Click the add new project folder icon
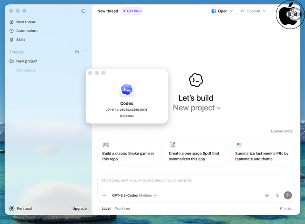Image resolution: width=305 pixels, height=224 pixels. 77,52
